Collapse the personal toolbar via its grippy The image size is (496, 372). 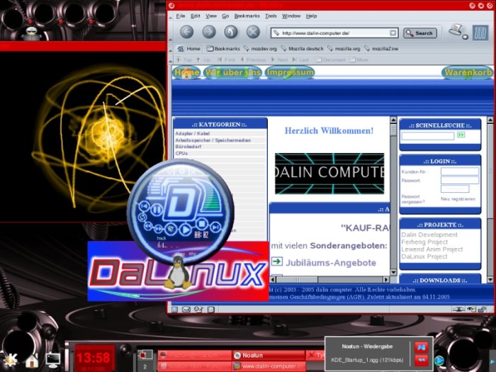(x=171, y=49)
